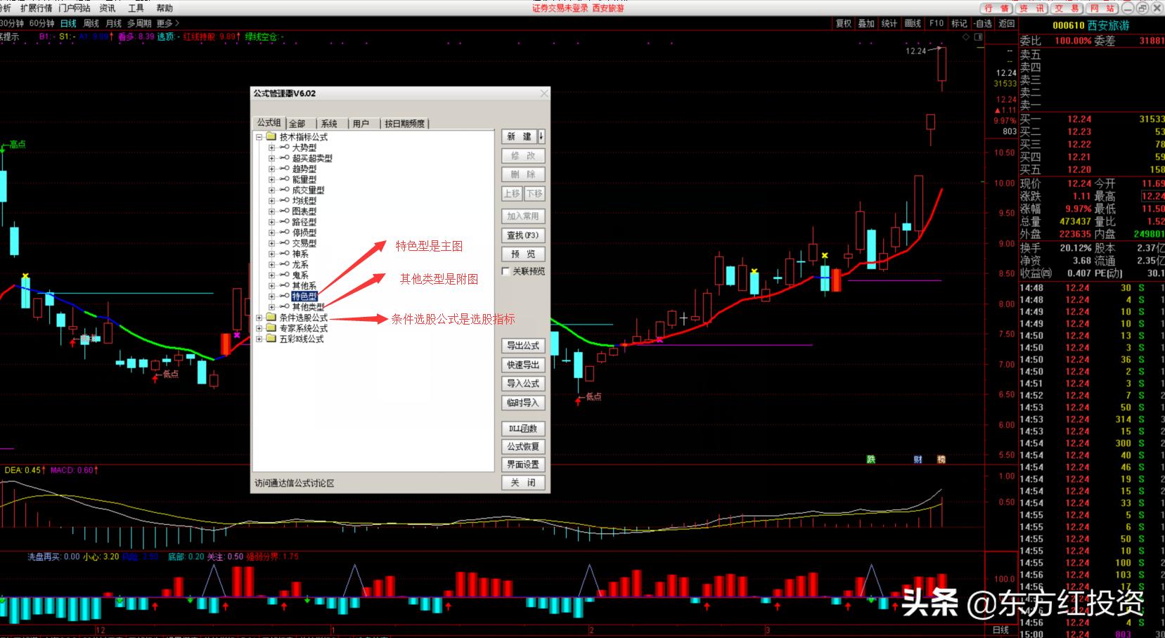This screenshot has width=1165, height=638.
Task: Click the arrow next to 新建 button
Action: coord(541,136)
